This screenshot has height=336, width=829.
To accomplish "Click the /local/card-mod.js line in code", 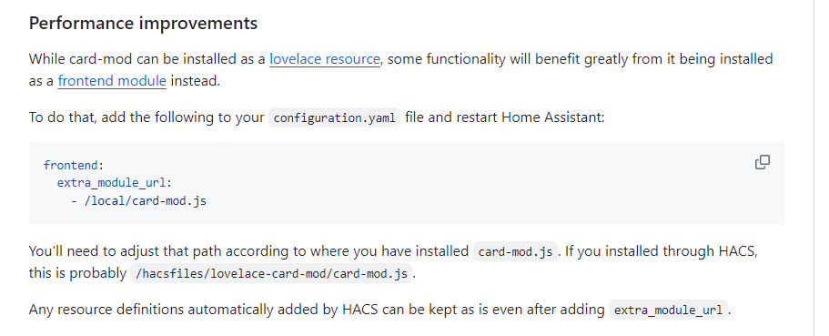I will click(x=138, y=201).
